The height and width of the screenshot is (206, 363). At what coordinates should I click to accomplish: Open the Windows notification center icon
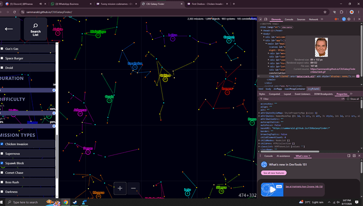[x=357, y=202]
